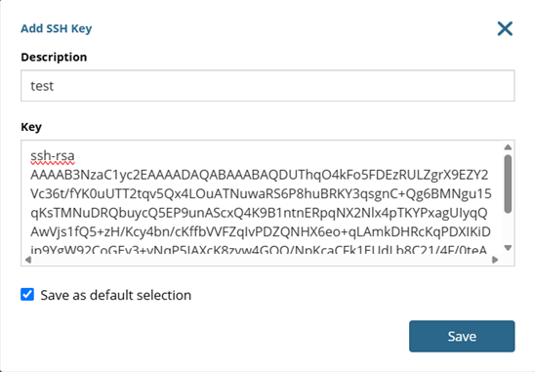534x372 pixels.
Task: Click the Description label
Action: coord(54,57)
